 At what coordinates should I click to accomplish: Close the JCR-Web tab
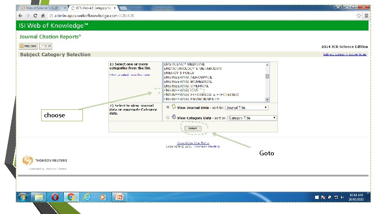(x=115, y=8)
